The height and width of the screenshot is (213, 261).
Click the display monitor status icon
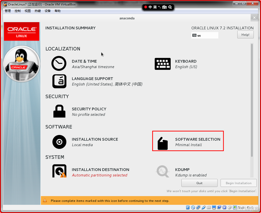(x=214, y=207)
